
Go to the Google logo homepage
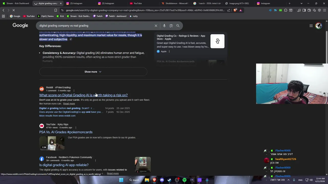[20, 25]
